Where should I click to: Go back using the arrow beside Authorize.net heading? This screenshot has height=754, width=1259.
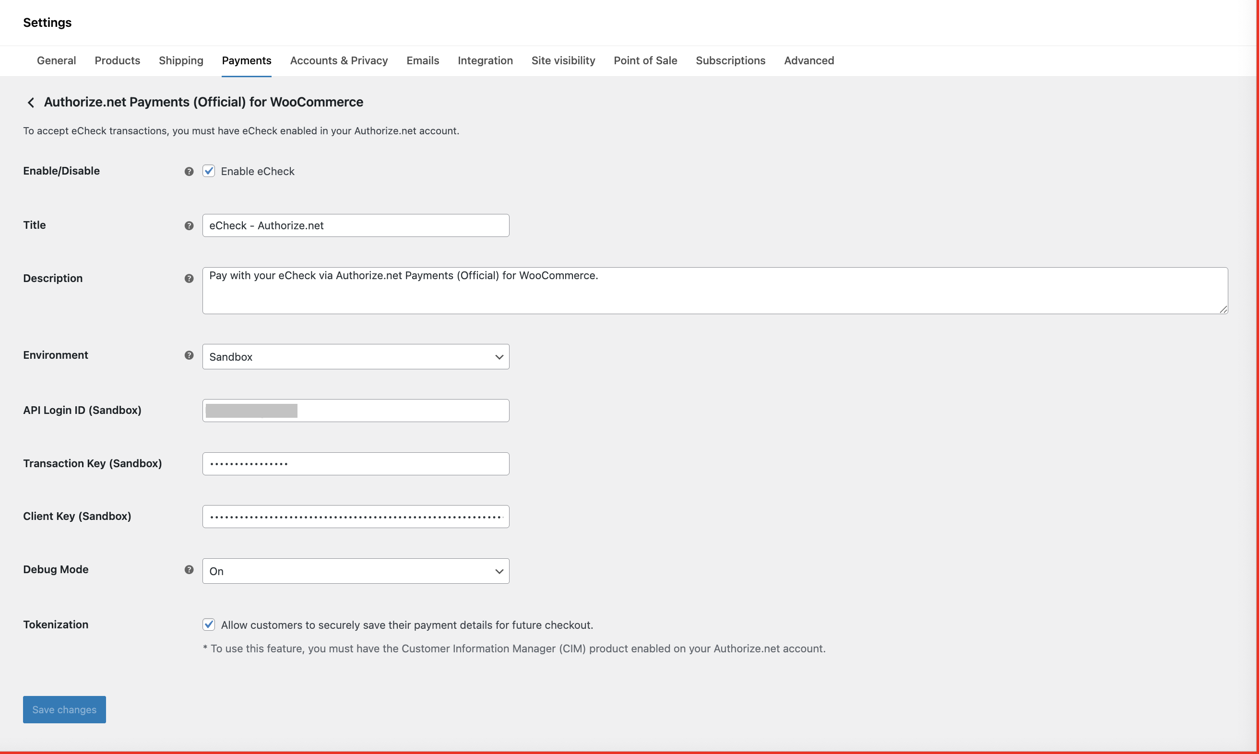tap(31, 103)
